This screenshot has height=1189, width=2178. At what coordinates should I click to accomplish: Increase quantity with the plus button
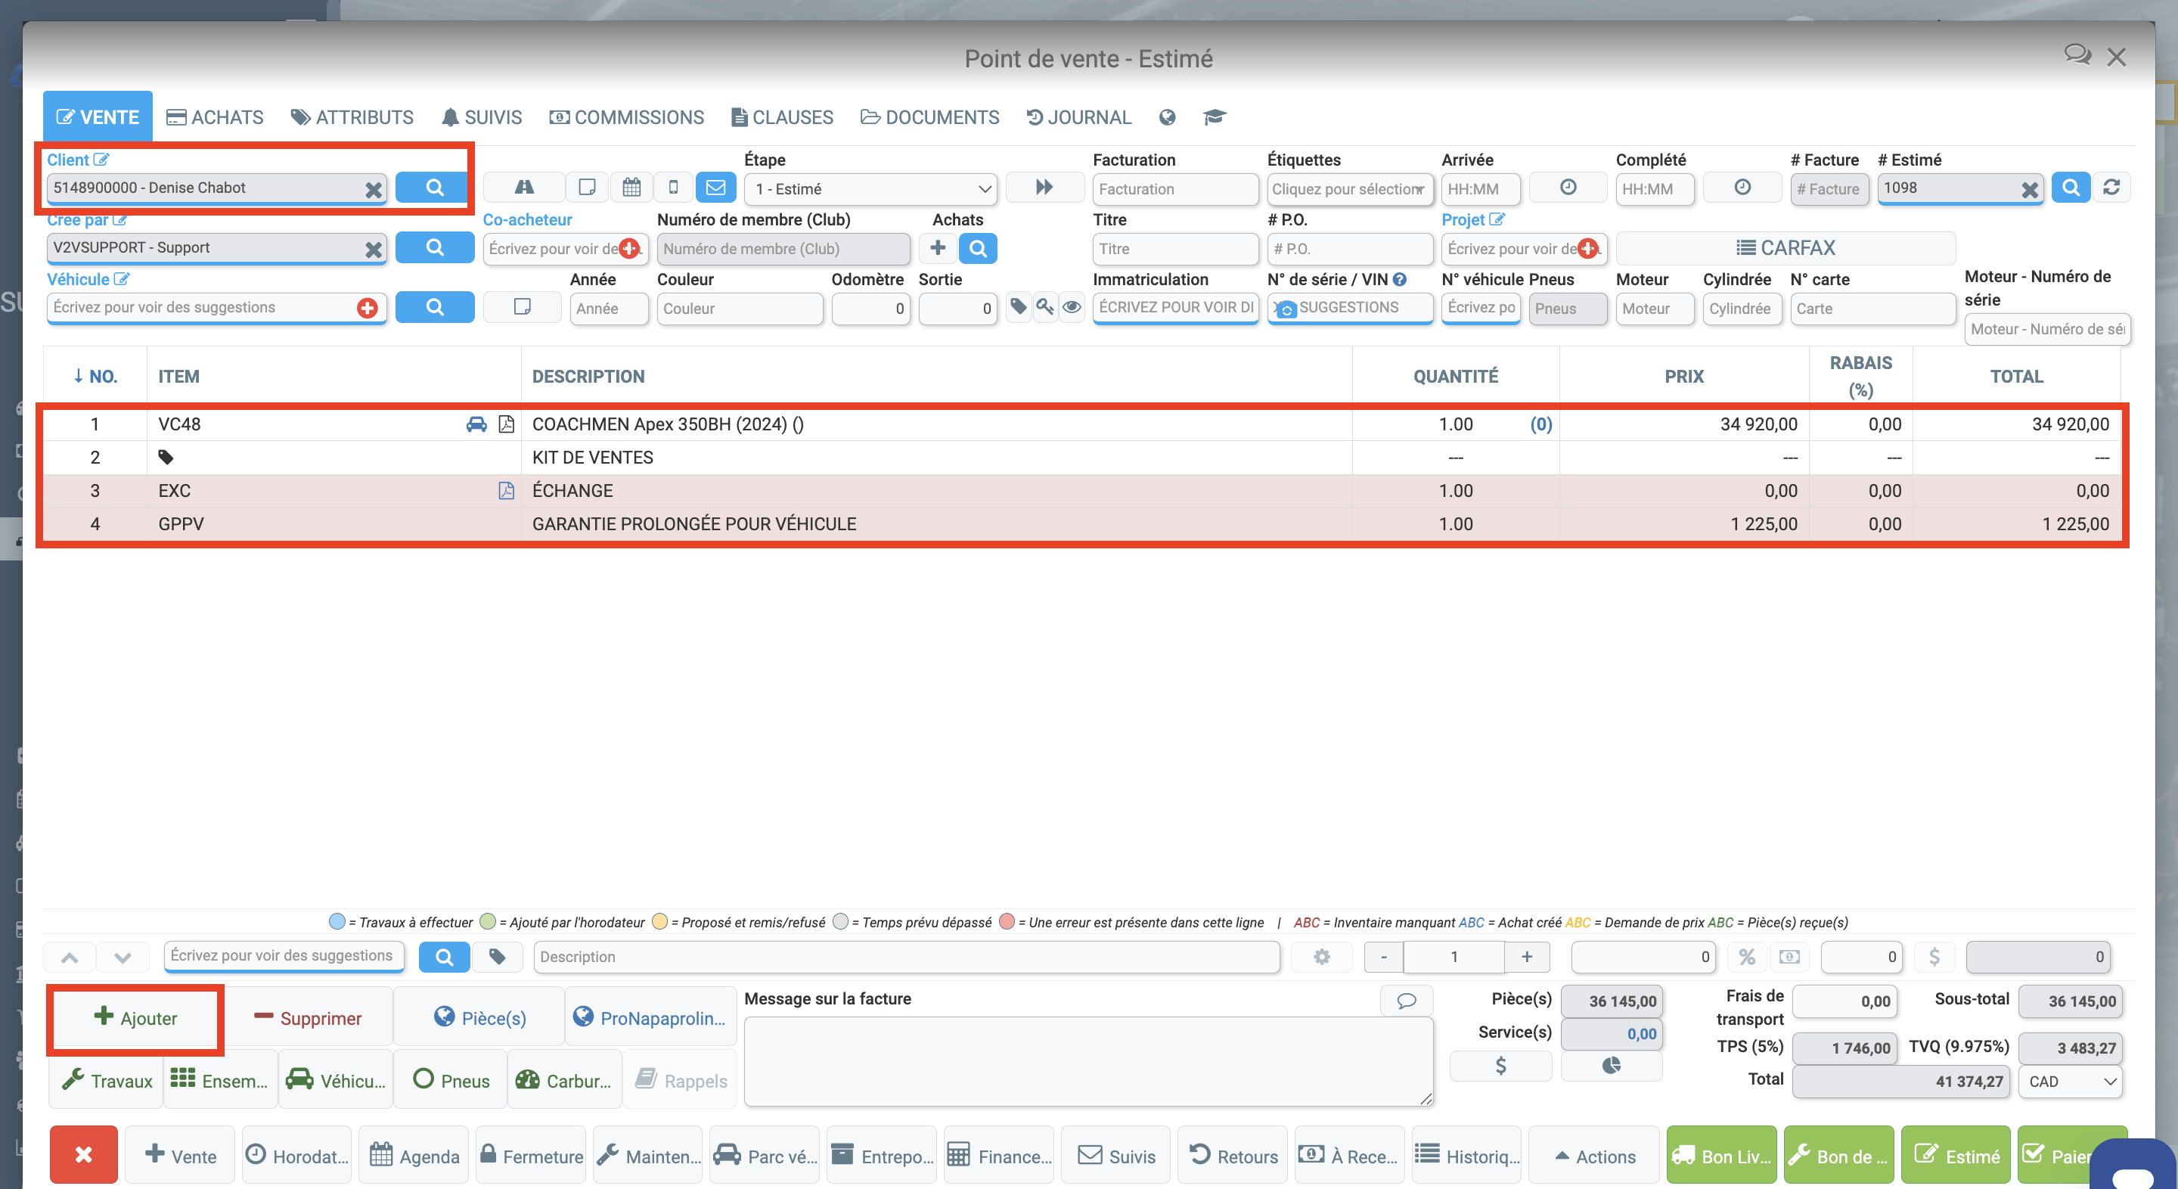point(1527,957)
